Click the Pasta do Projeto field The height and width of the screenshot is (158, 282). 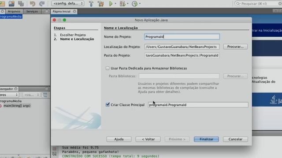pyautogui.click(x=182, y=55)
